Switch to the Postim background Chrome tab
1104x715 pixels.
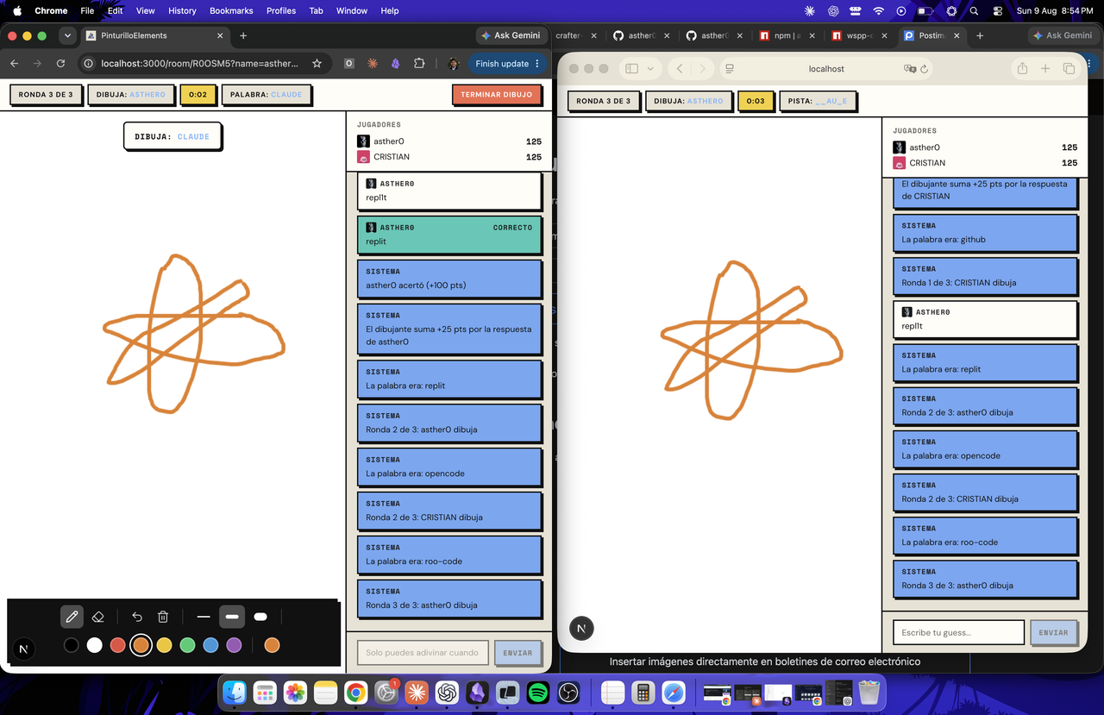(931, 35)
